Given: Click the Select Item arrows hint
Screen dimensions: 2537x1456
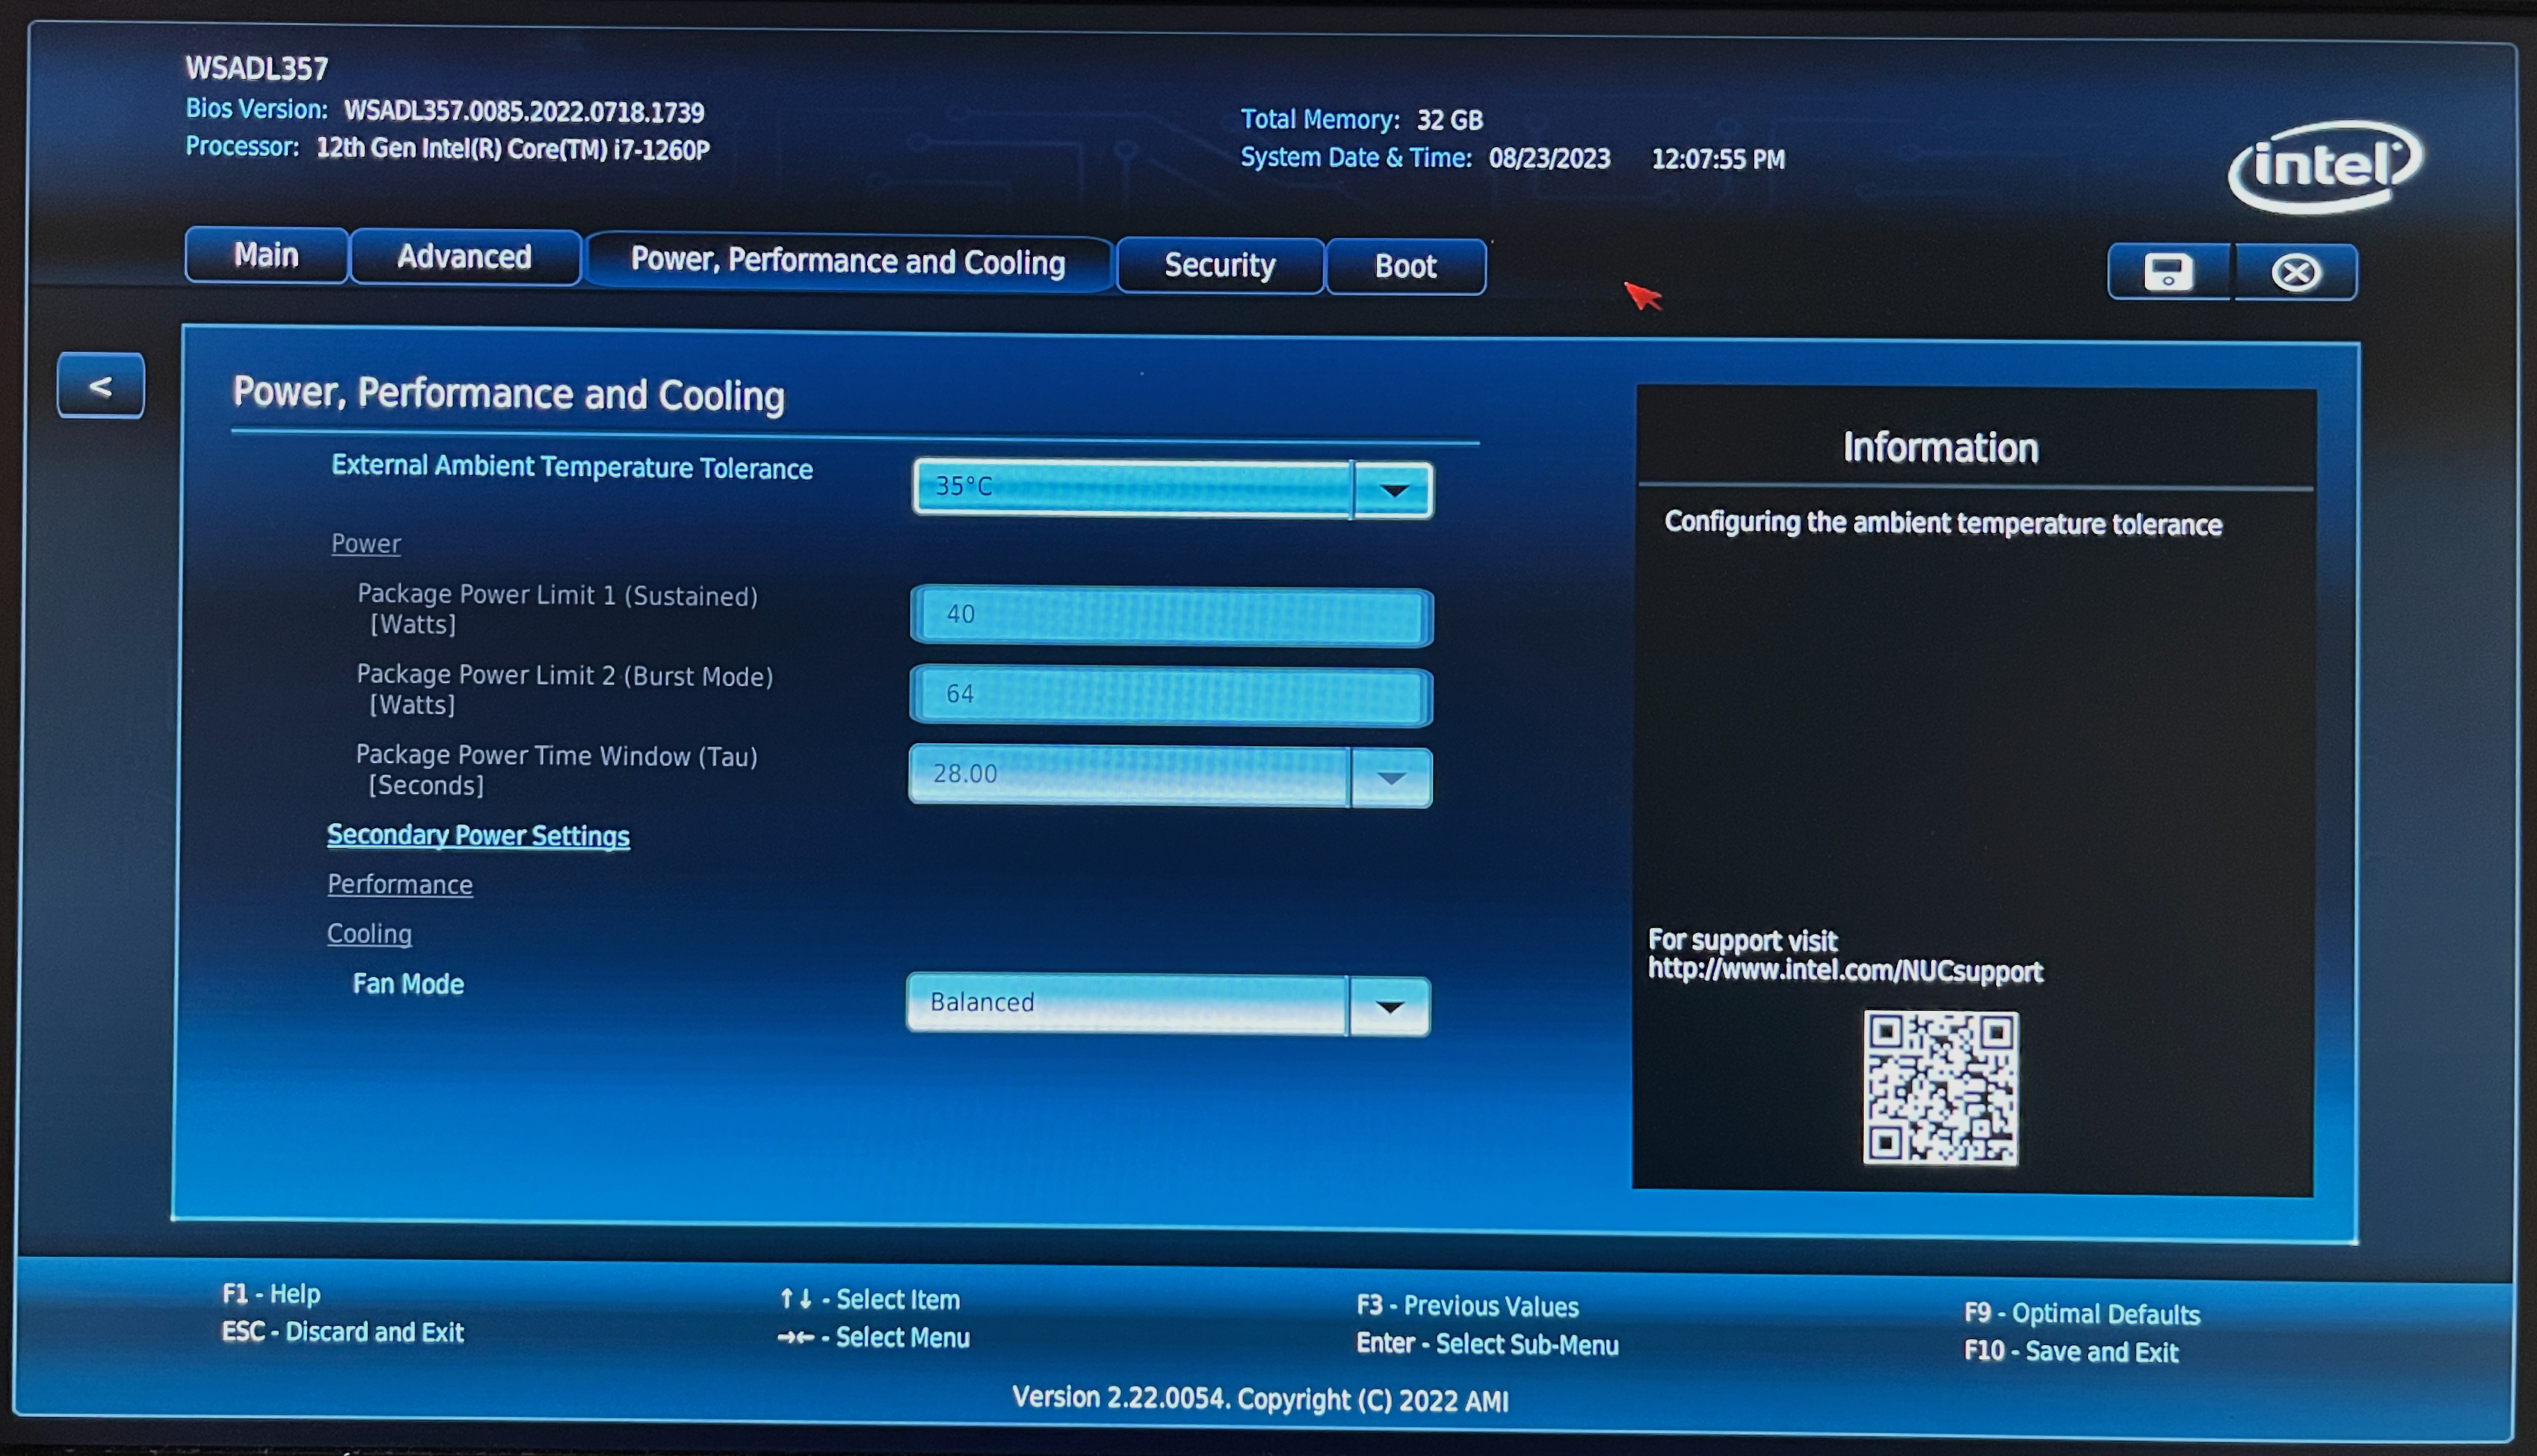Looking at the screenshot, I should click(x=869, y=1299).
